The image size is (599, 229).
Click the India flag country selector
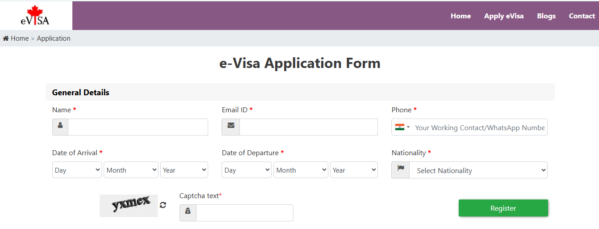coord(402,127)
